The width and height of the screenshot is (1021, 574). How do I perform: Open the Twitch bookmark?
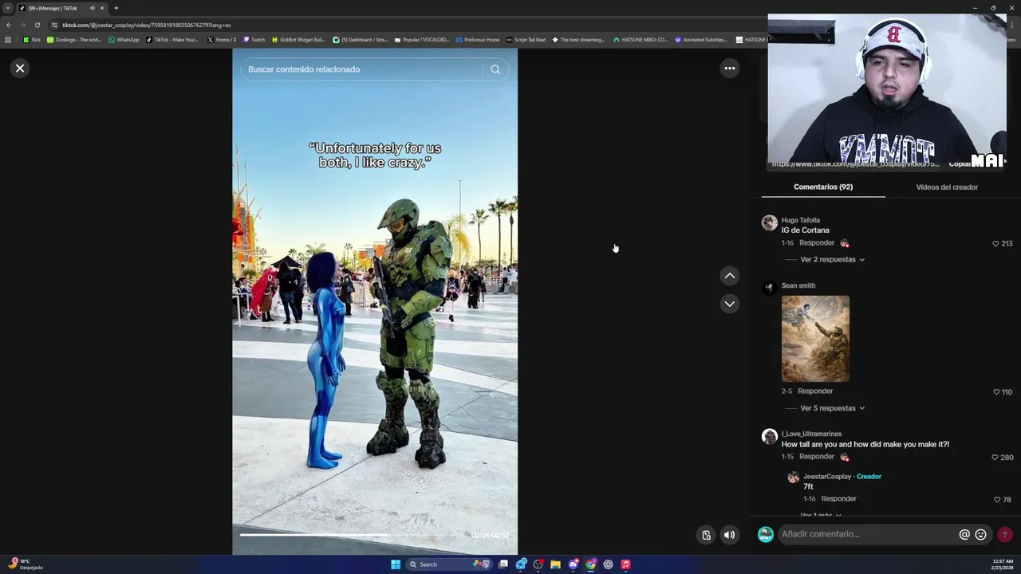tap(254, 39)
